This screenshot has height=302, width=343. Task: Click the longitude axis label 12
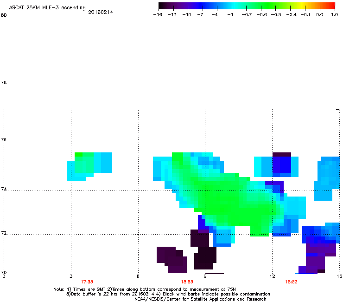pyautogui.click(x=273, y=276)
